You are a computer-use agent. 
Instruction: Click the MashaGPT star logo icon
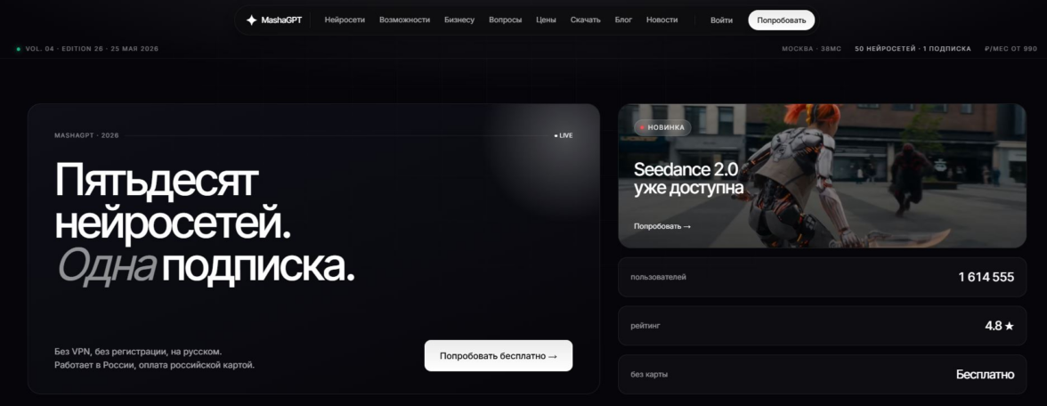tap(251, 20)
